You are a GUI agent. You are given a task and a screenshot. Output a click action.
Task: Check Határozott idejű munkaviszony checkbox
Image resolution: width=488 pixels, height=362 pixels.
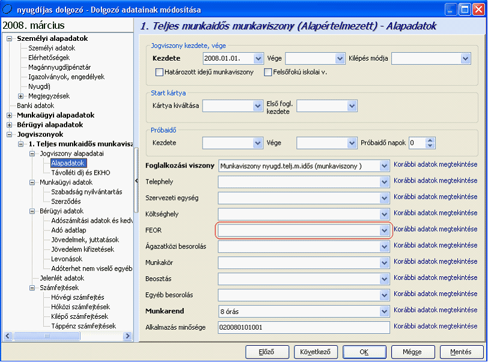coord(159,72)
